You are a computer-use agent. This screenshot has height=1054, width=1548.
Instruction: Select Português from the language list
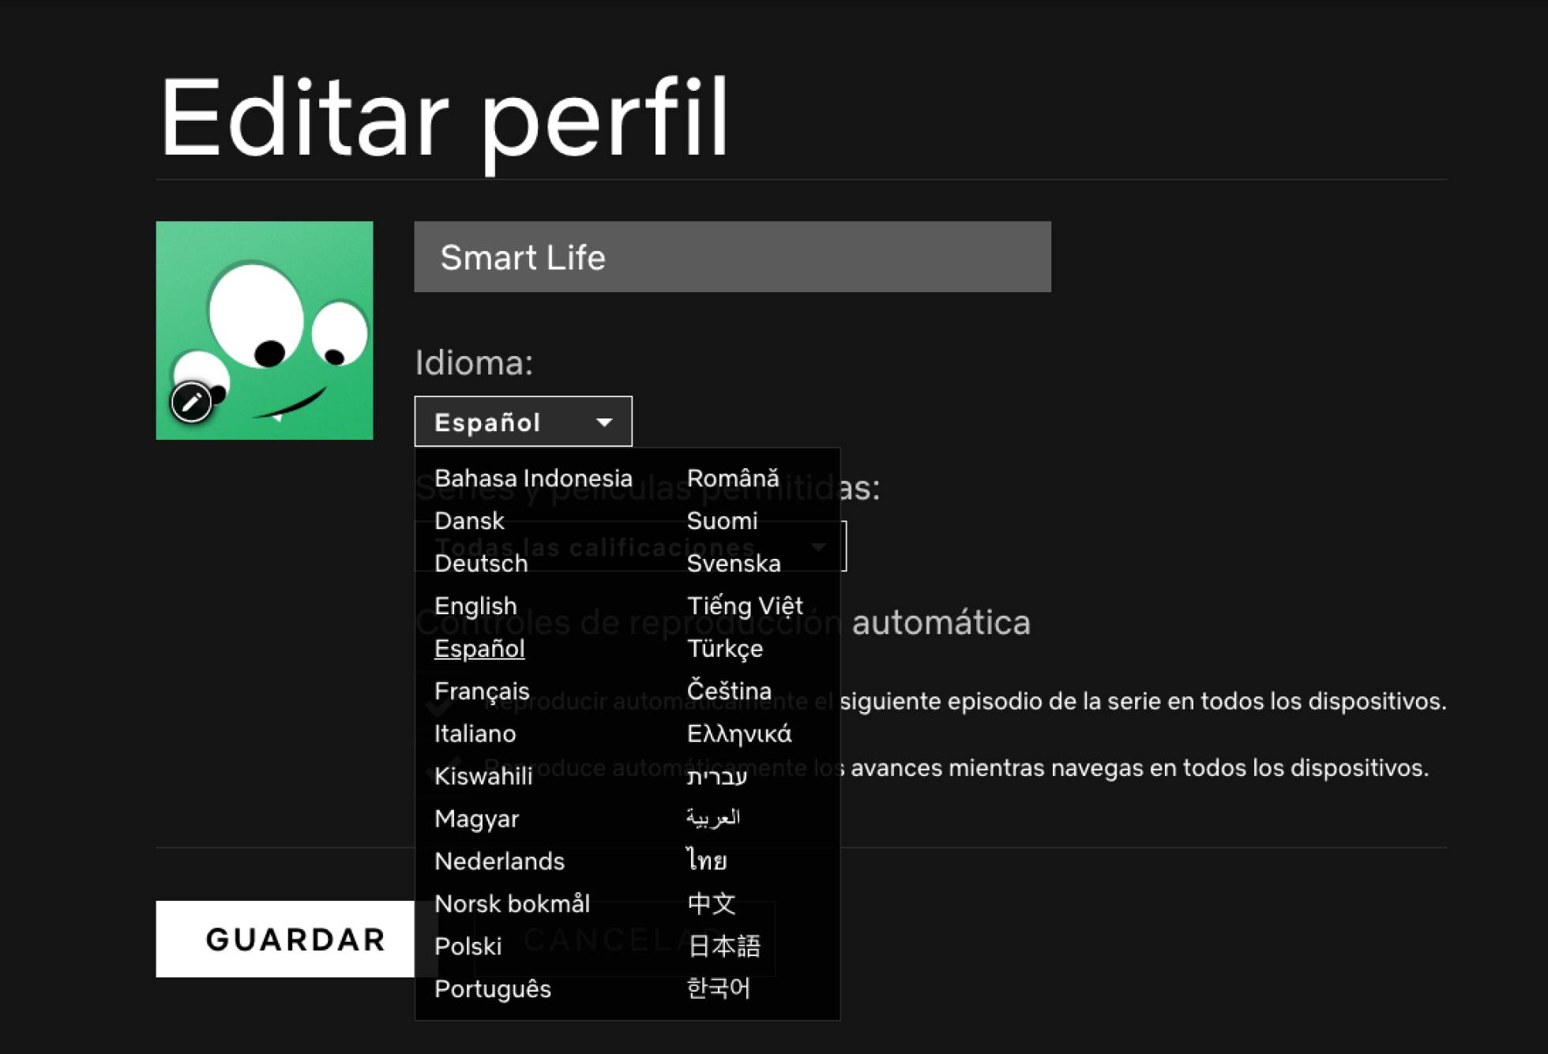[492, 988]
